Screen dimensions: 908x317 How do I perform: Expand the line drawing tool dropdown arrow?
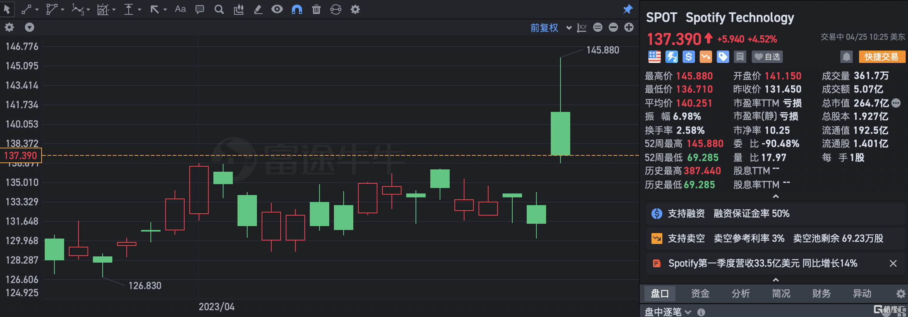[x=37, y=10]
